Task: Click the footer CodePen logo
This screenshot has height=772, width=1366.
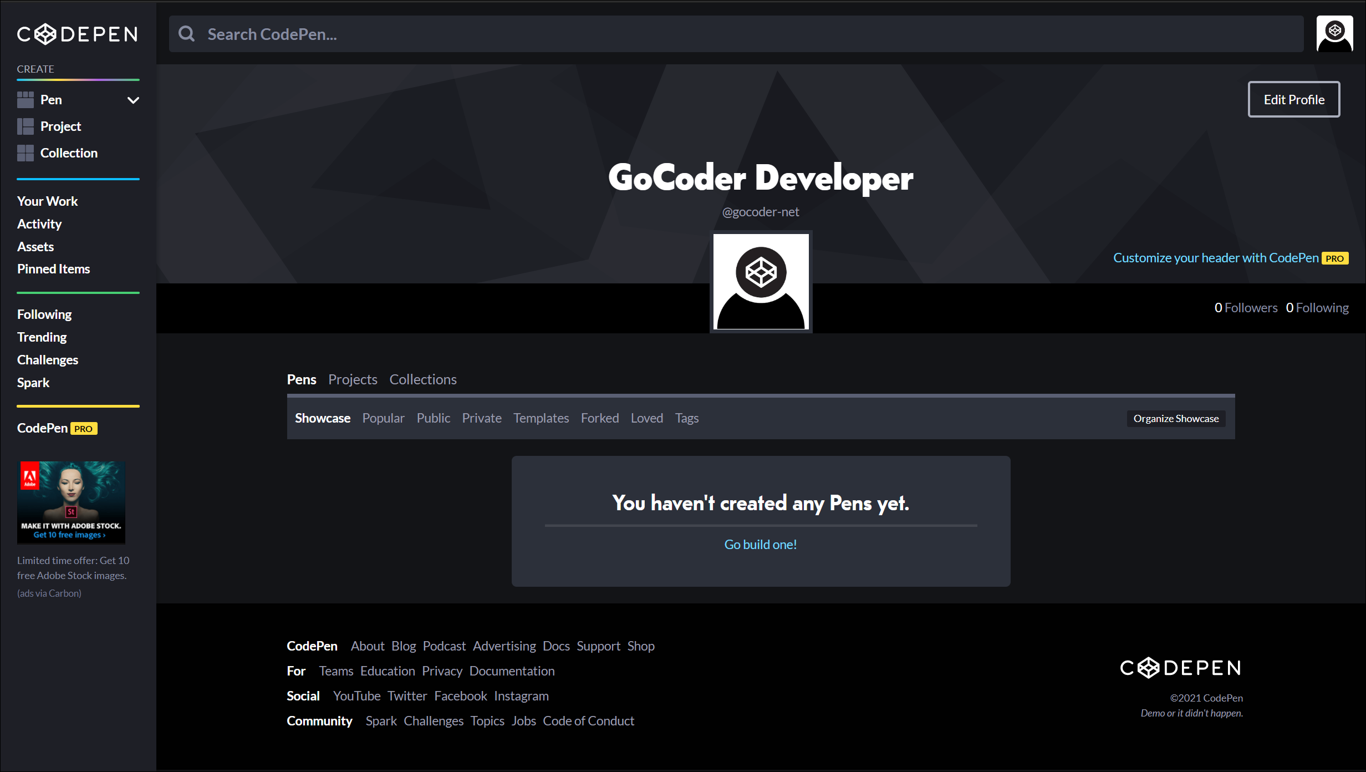Action: point(1181,668)
